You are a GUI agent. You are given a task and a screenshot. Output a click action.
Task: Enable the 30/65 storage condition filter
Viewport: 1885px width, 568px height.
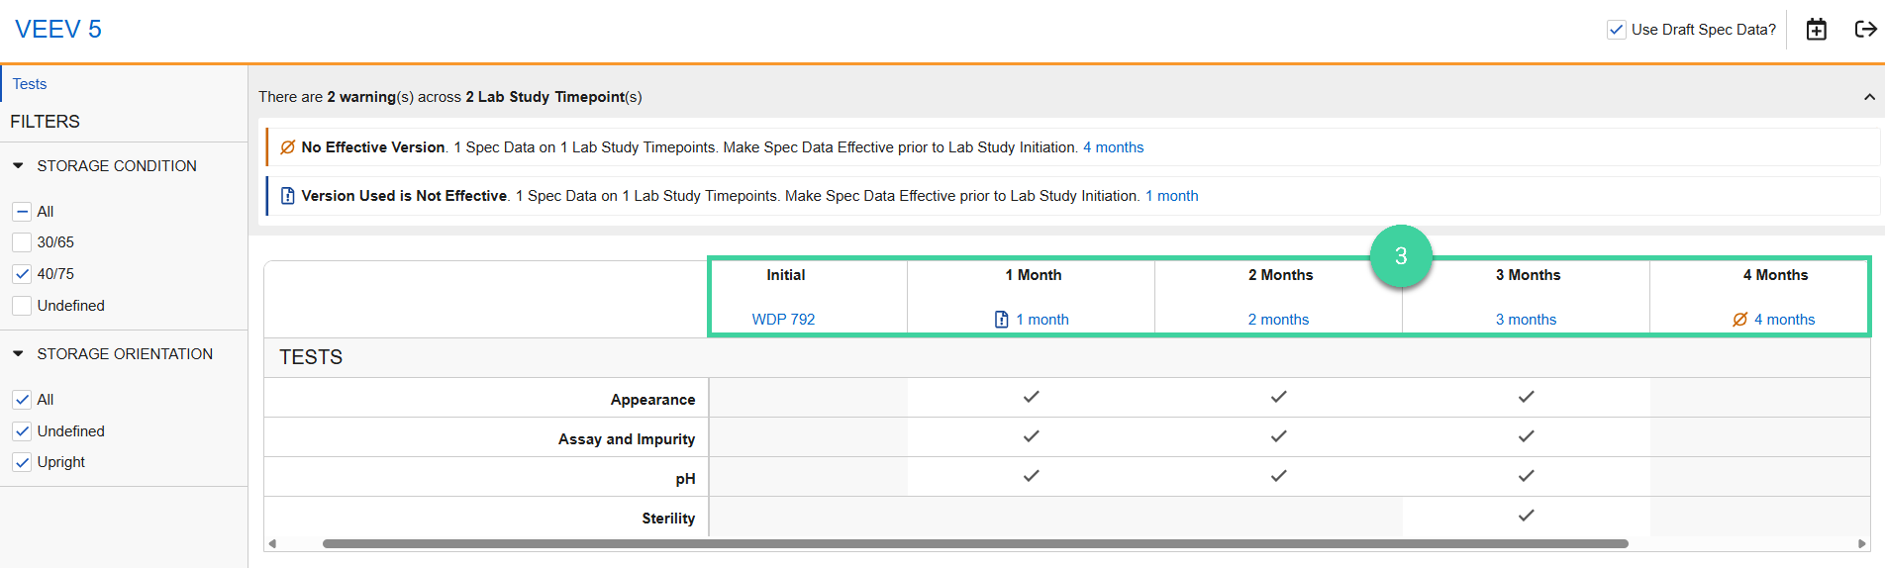coord(22,242)
